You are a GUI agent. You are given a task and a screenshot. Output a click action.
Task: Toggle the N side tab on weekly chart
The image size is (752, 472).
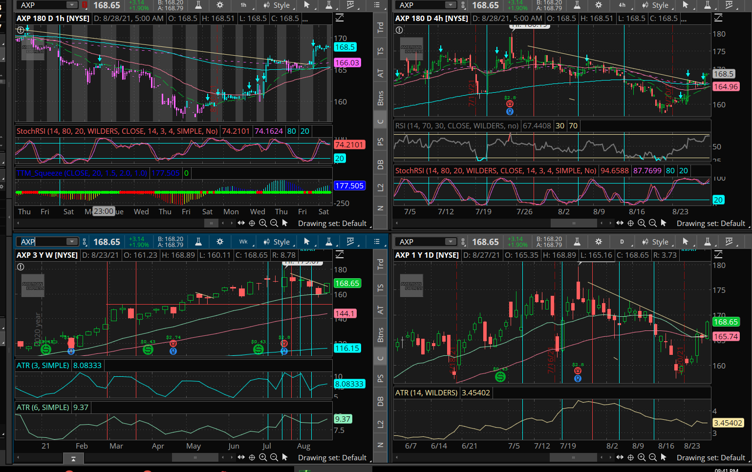tap(380, 445)
